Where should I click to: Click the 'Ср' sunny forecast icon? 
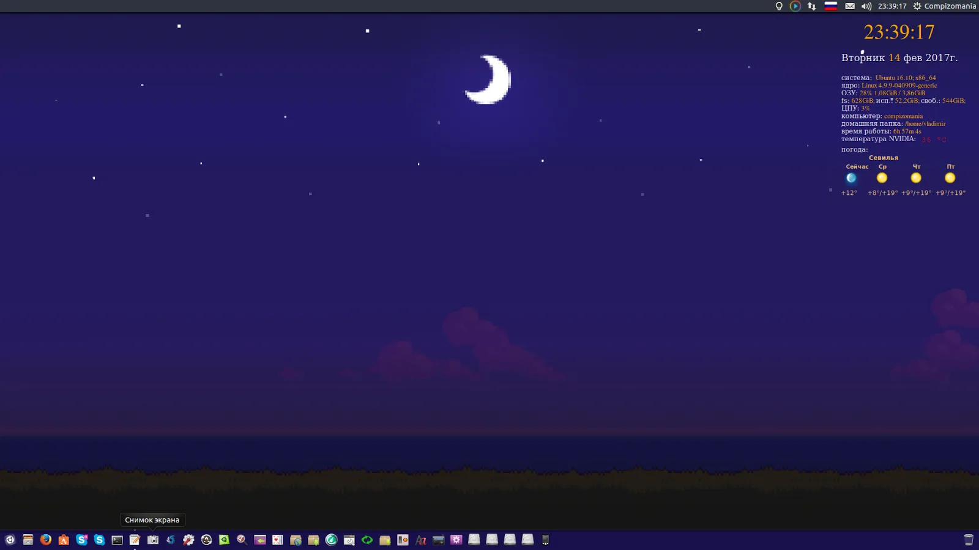[882, 178]
